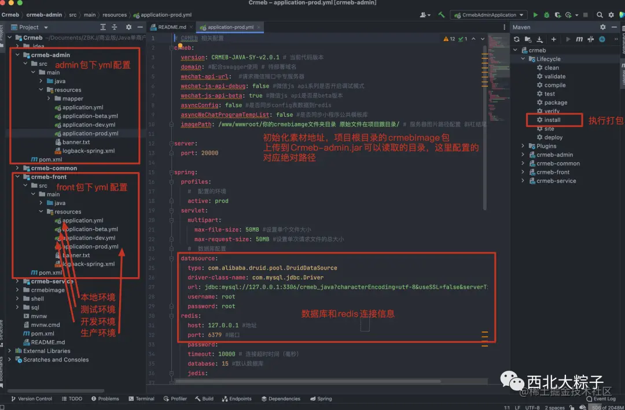
Task: Run with Coverage icon in top toolbar
Action: [558, 14]
